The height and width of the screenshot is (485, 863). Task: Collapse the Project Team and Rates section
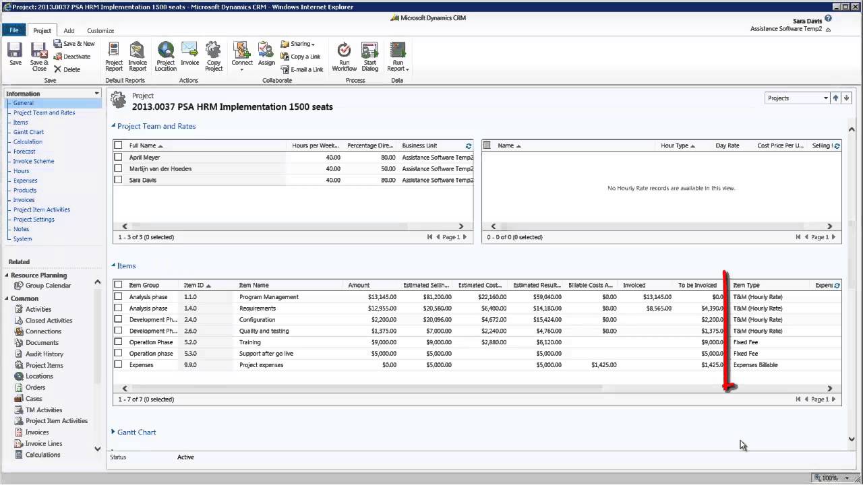pyautogui.click(x=113, y=126)
